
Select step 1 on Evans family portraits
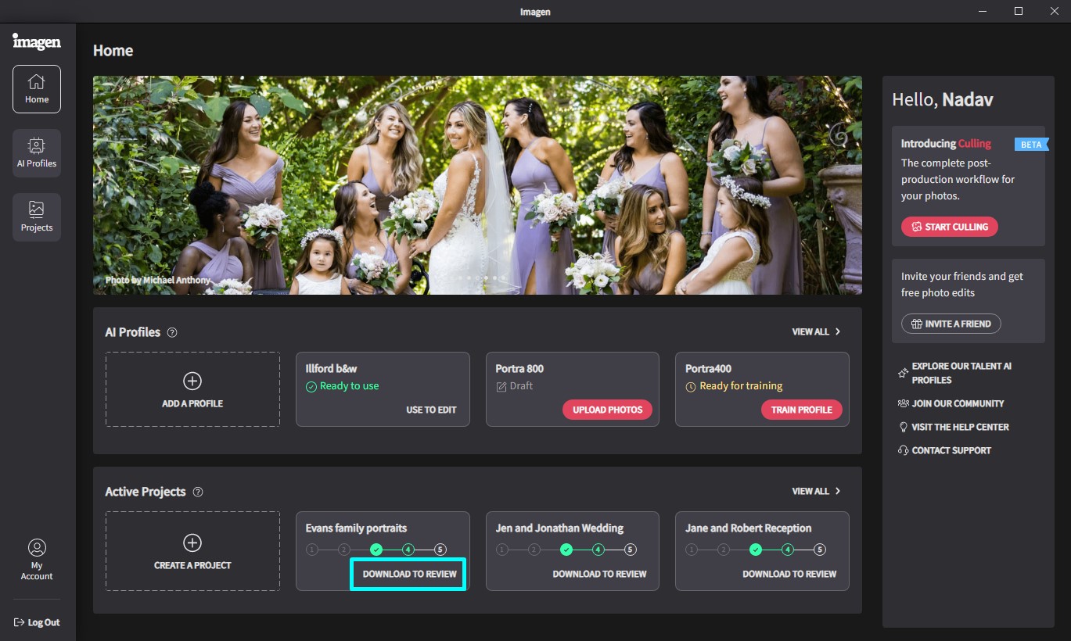pos(312,550)
